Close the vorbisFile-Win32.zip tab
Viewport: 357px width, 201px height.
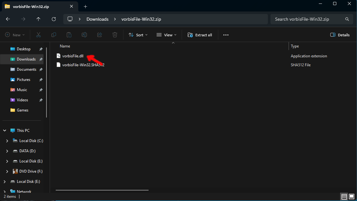(x=72, y=6)
